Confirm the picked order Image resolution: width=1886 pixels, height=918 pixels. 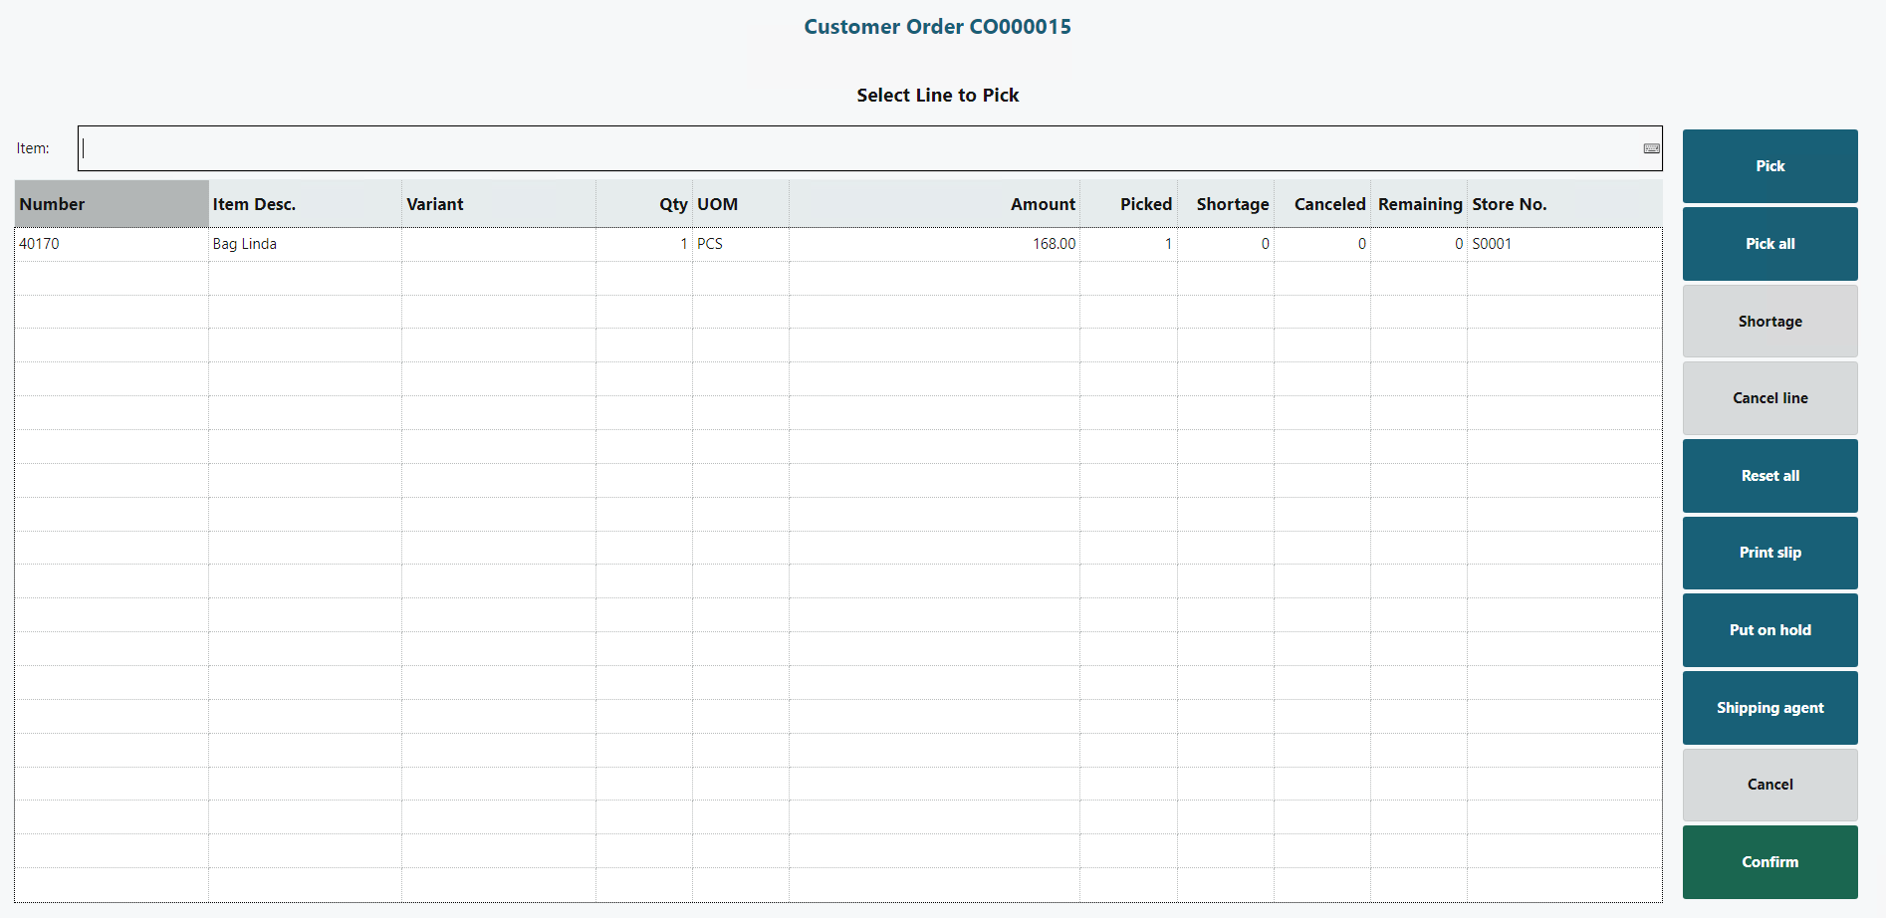pyautogui.click(x=1769, y=862)
